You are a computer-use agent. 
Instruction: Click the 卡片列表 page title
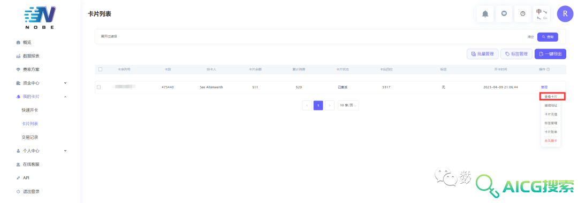coord(99,14)
